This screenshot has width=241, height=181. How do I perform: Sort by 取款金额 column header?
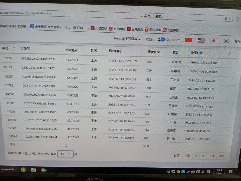click(154, 52)
